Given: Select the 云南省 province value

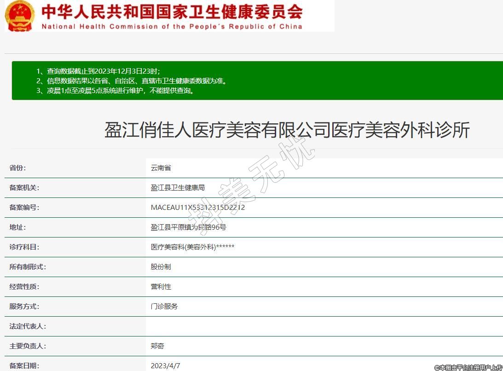Looking at the screenshot, I should (x=161, y=168).
